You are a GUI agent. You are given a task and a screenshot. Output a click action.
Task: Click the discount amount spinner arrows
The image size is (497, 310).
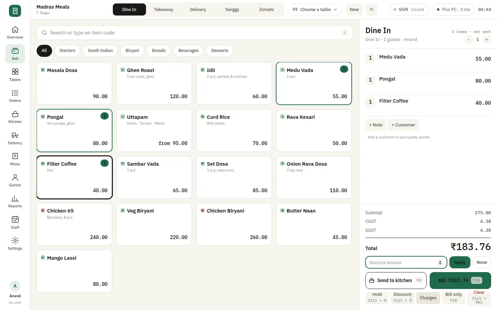(x=440, y=262)
